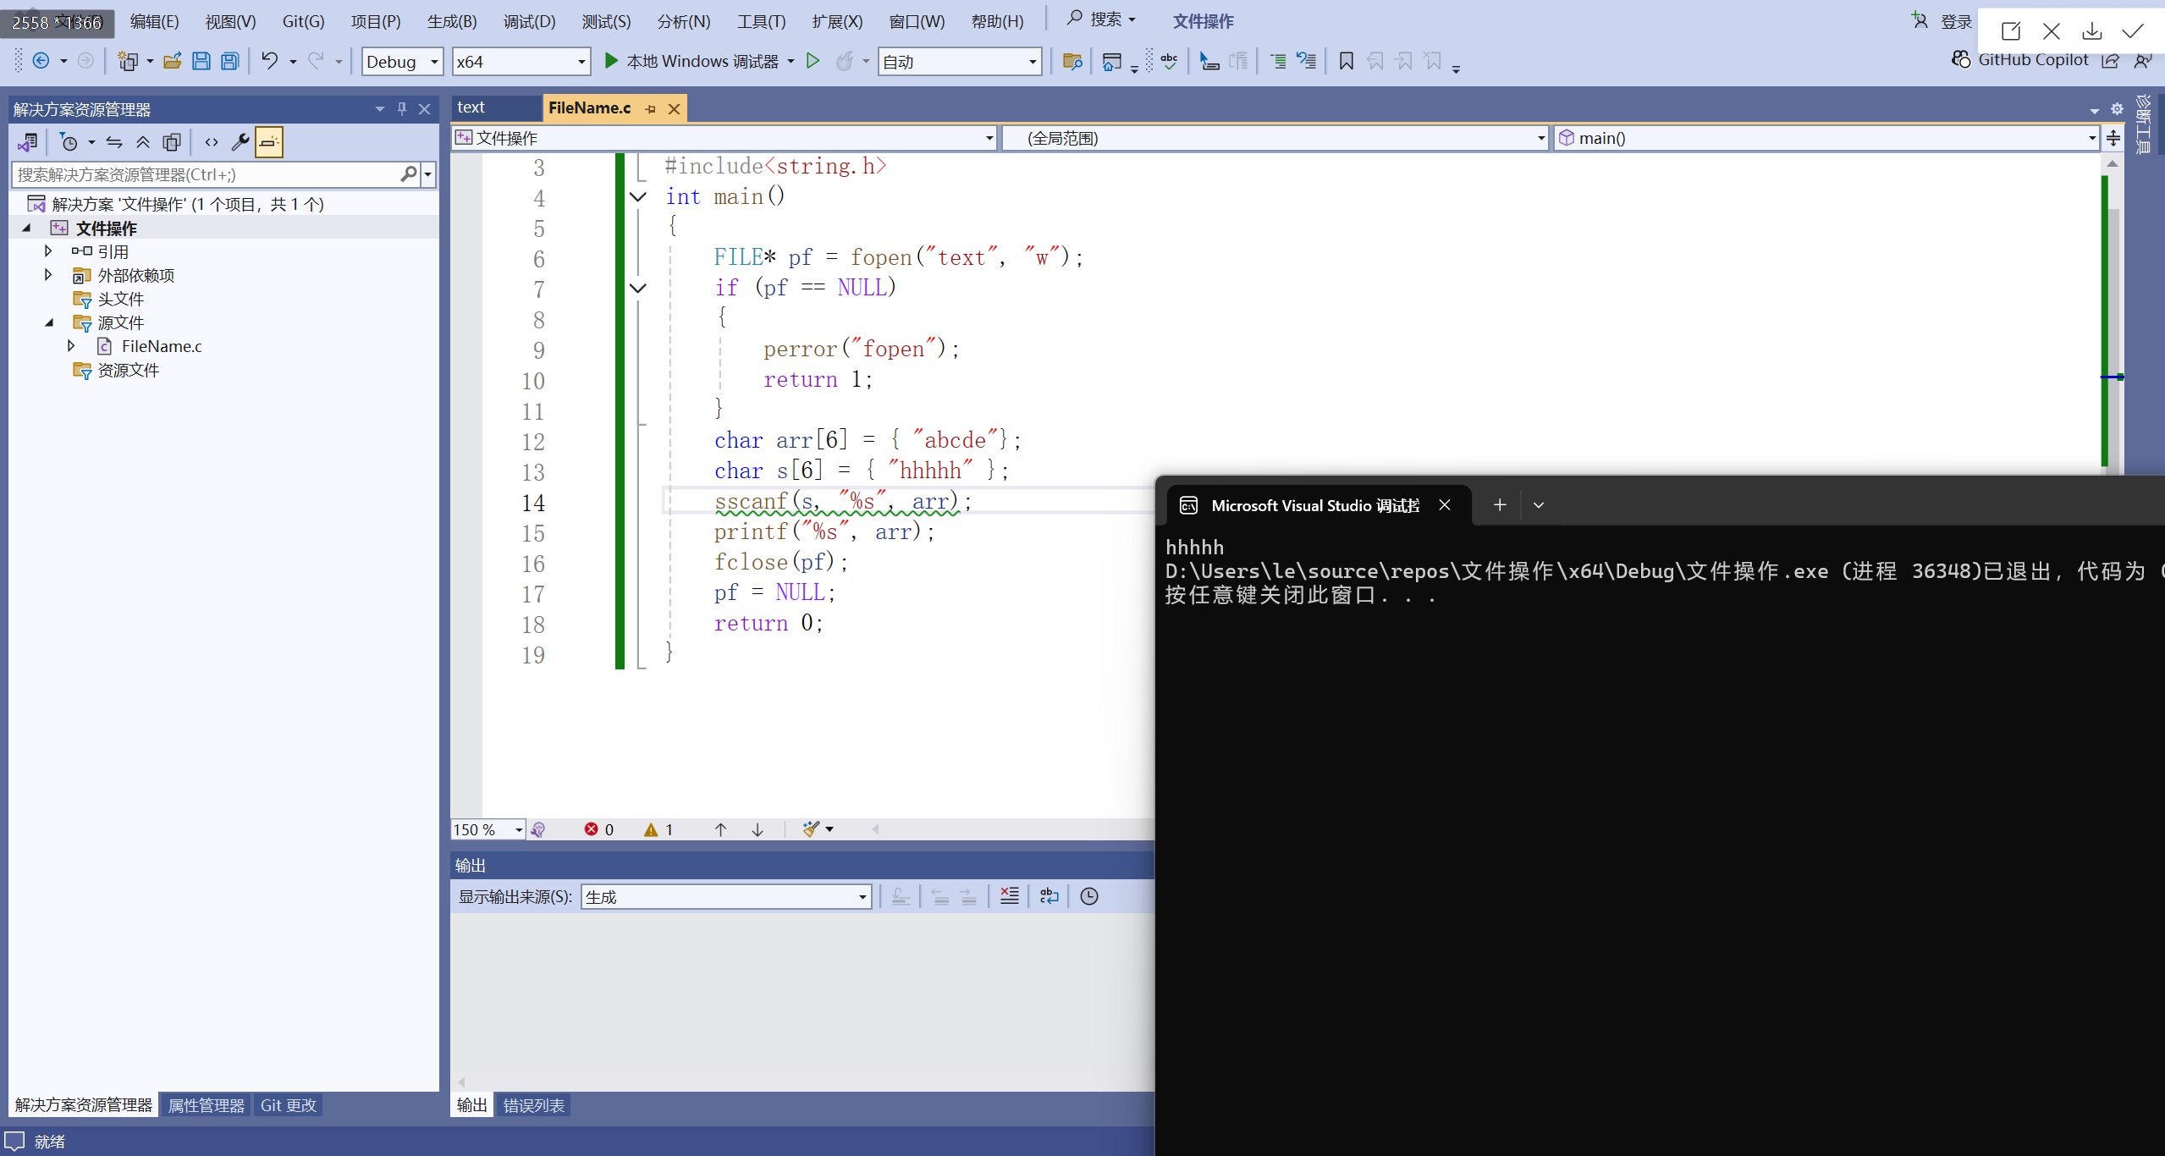Viewport: 2165px width, 1156px height.
Task: Toggle word wrap in the output panel
Action: [1049, 896]
